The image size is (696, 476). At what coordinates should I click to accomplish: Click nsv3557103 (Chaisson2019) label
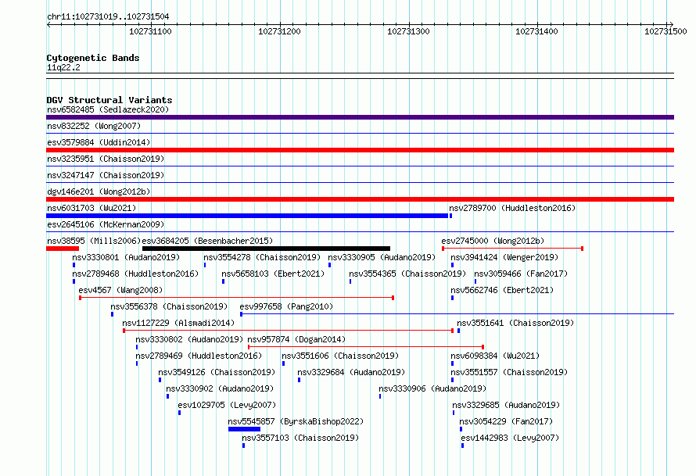point(300,438)
